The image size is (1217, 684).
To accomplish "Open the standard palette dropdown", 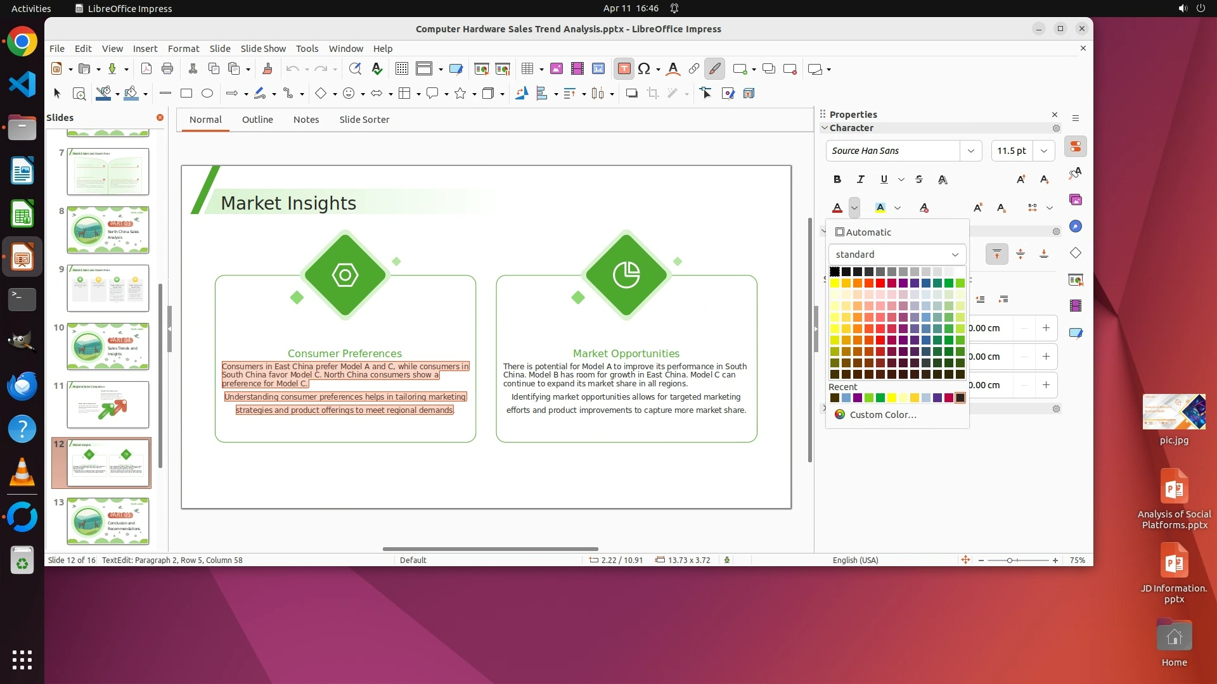I will tap(897, 255).
